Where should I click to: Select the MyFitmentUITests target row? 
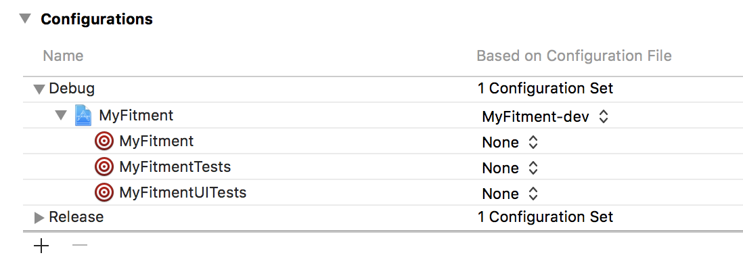coord(383,192)
